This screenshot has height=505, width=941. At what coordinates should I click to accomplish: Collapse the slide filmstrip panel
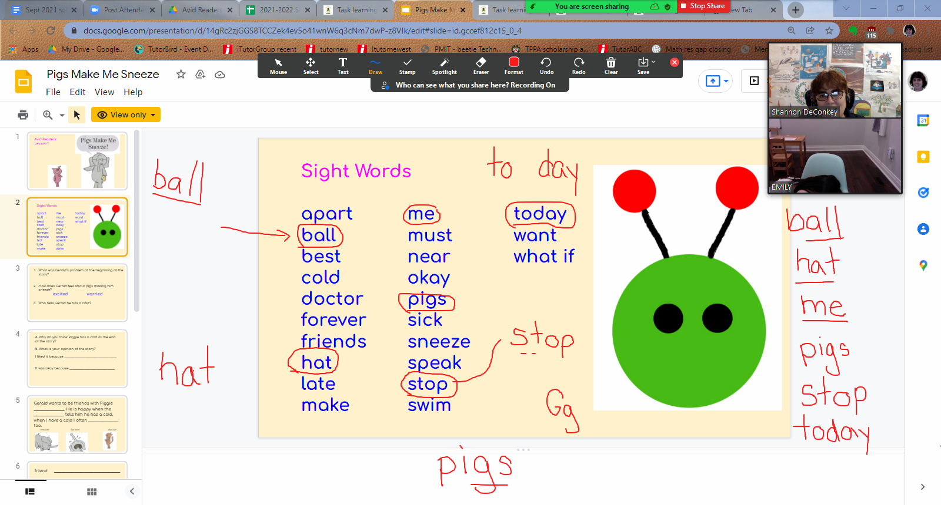pos(132,491)
